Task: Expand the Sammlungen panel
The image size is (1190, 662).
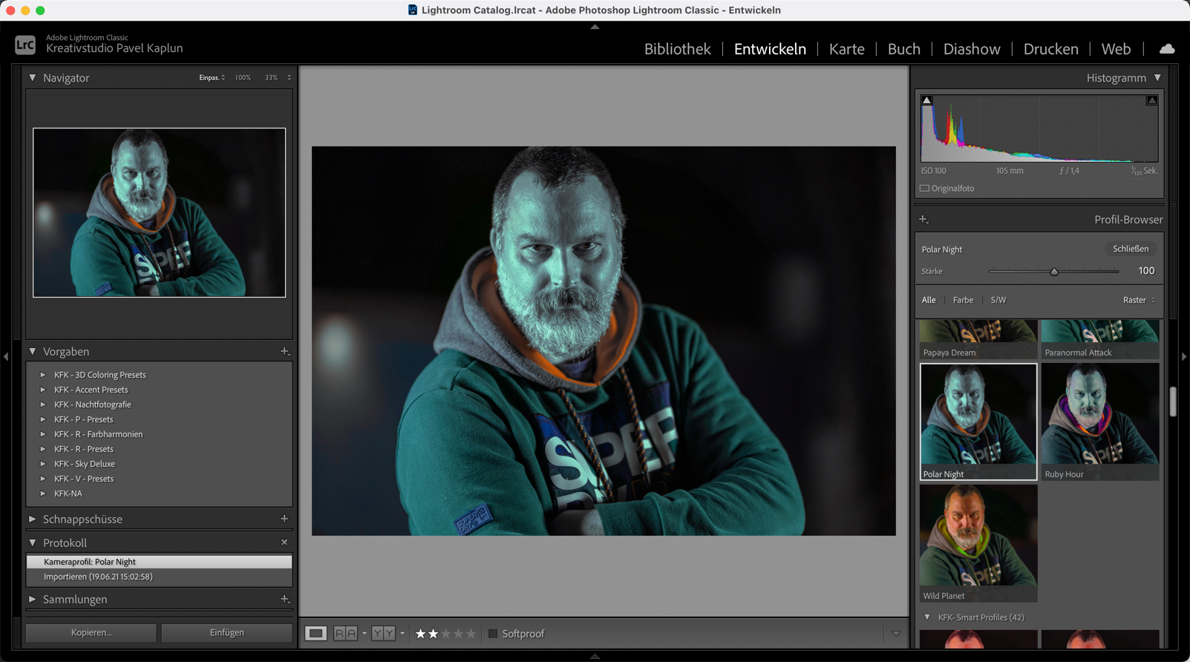Action: coord(33,599)
